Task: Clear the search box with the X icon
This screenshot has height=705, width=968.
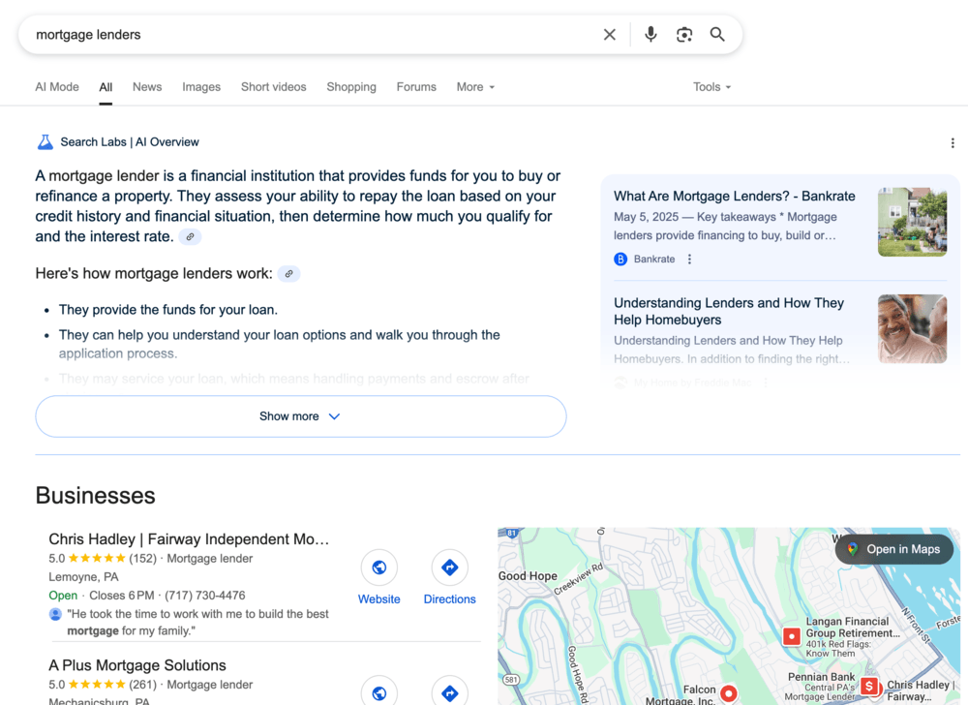Action: point(609,35)
